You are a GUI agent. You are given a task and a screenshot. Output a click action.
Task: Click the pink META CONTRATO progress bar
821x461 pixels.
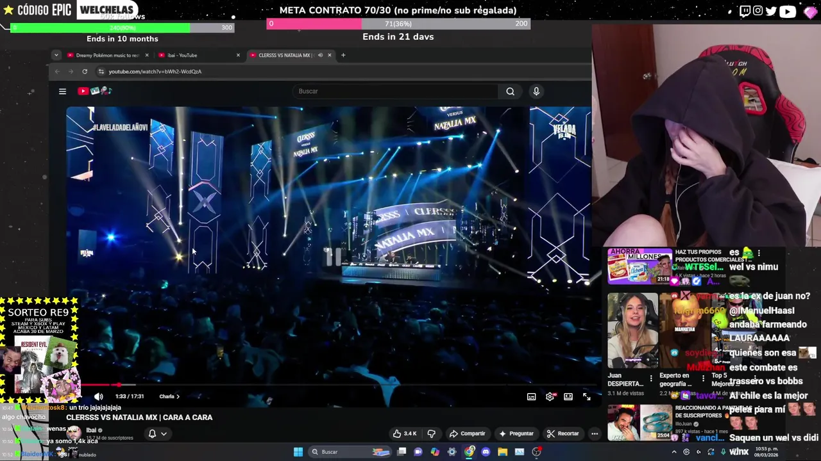[x=398, y=24]
